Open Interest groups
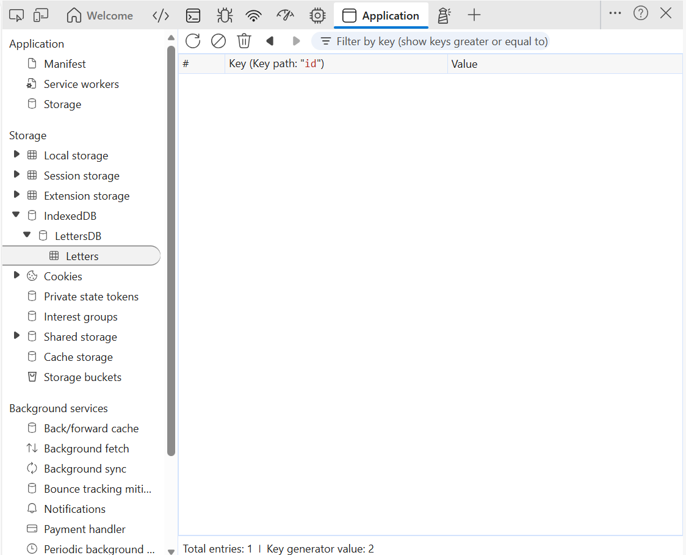686x555 pixels. pos(81,316)
